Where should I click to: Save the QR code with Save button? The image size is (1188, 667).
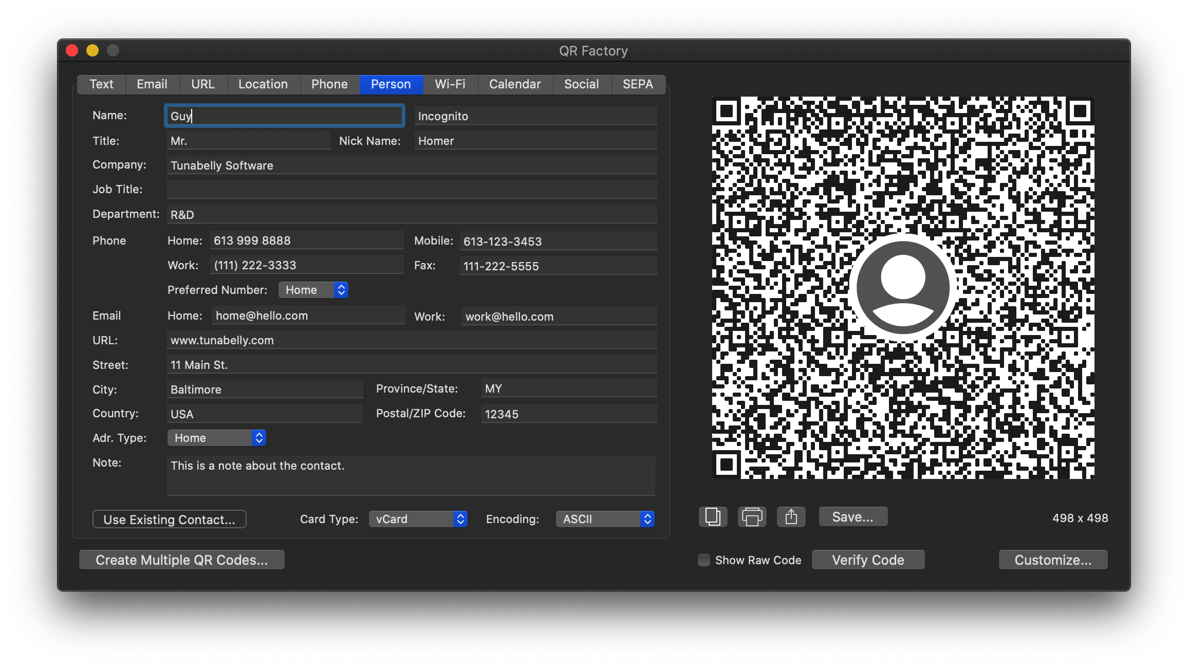(x=853, y=517)
